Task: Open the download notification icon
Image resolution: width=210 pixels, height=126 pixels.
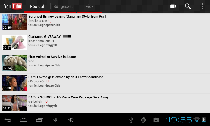Action: 156,120
